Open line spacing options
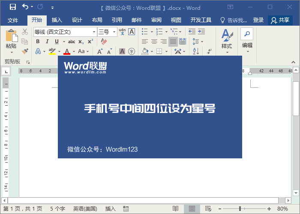 click(198, 42)
